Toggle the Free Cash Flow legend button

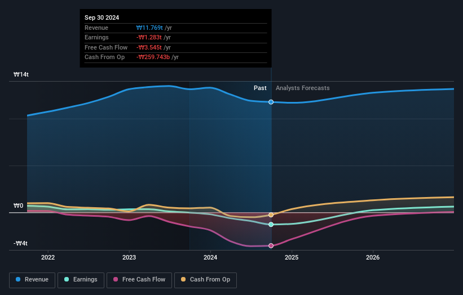tap(139, 280)
